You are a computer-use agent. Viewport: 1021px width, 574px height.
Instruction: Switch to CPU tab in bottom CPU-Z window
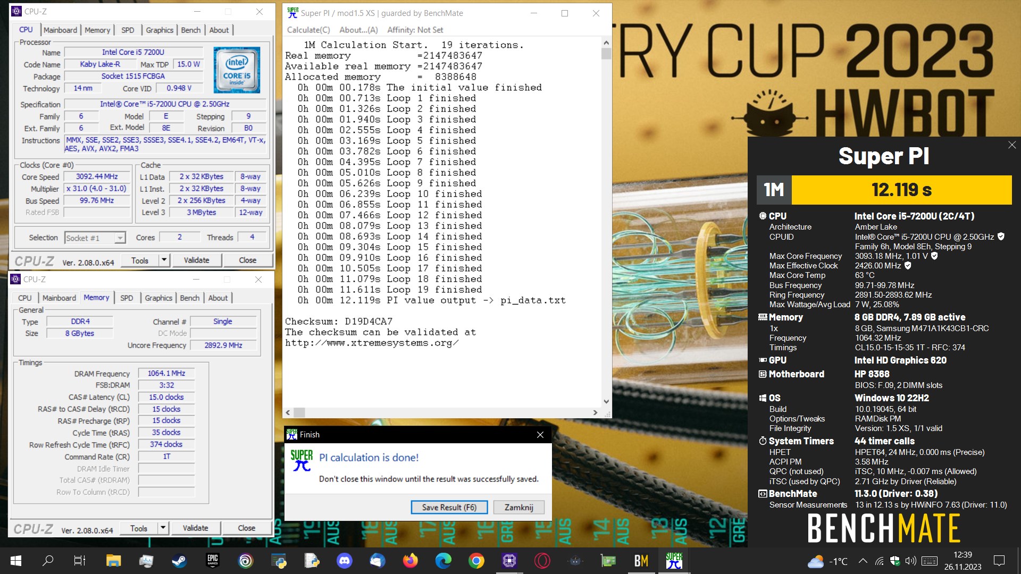[x=24, y=298]
